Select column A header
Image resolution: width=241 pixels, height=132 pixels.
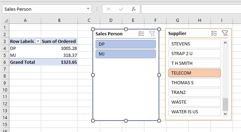(25, 20)
